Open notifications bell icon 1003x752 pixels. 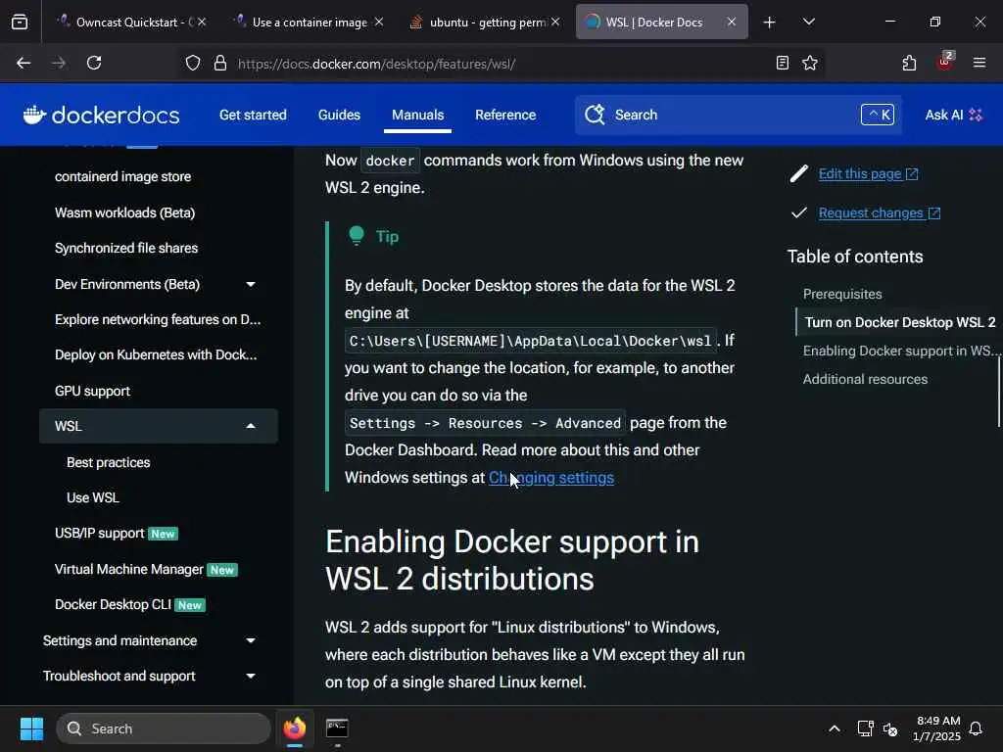(x=976, y=728)
